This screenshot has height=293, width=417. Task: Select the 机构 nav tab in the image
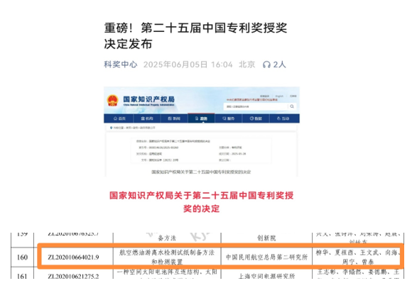coord(147,118)
